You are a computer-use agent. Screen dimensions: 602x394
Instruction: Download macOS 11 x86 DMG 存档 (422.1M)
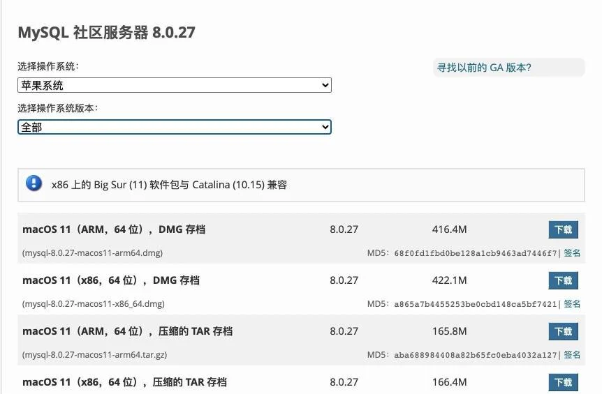[x=563, y=280]
